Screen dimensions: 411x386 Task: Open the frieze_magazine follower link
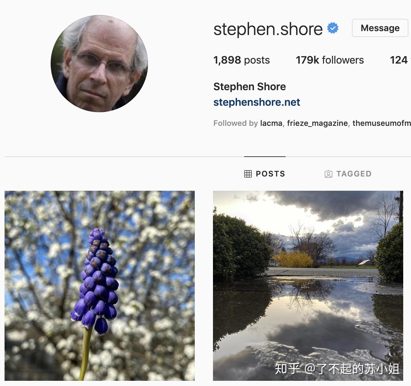(x=317, y=123)
